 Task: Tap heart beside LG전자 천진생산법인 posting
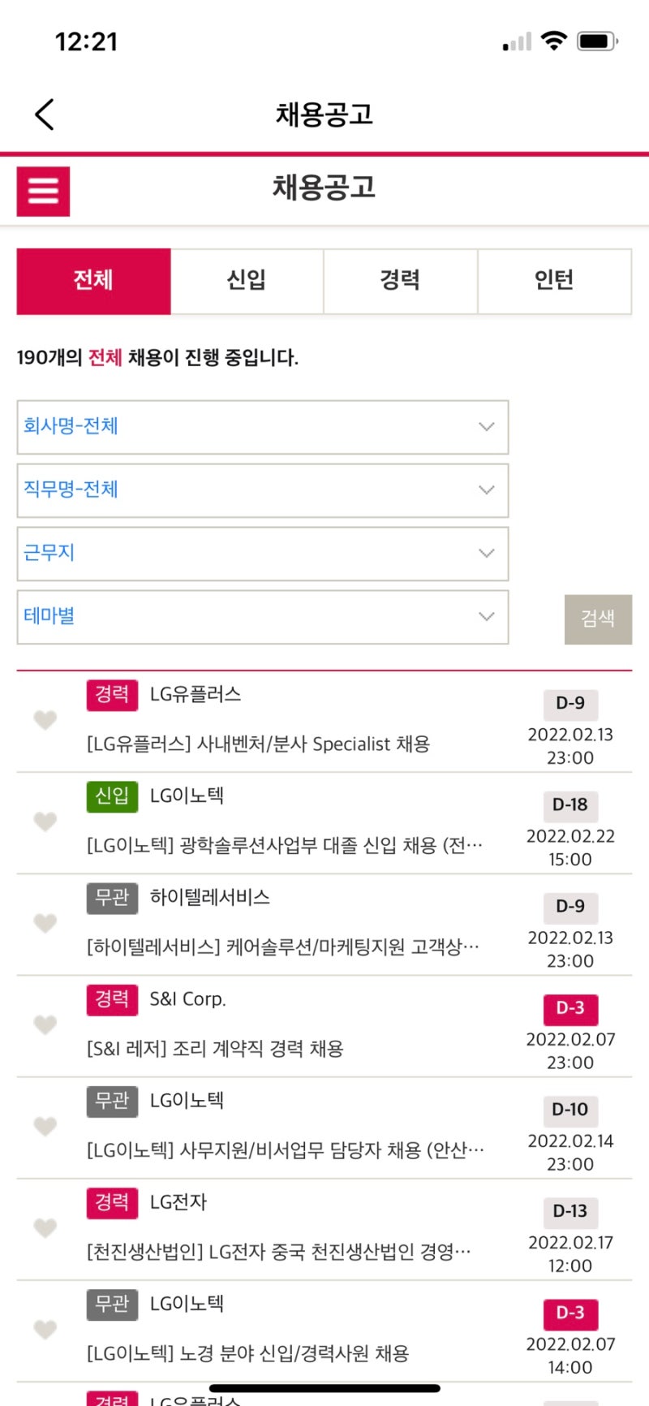tap(45, 1227)
